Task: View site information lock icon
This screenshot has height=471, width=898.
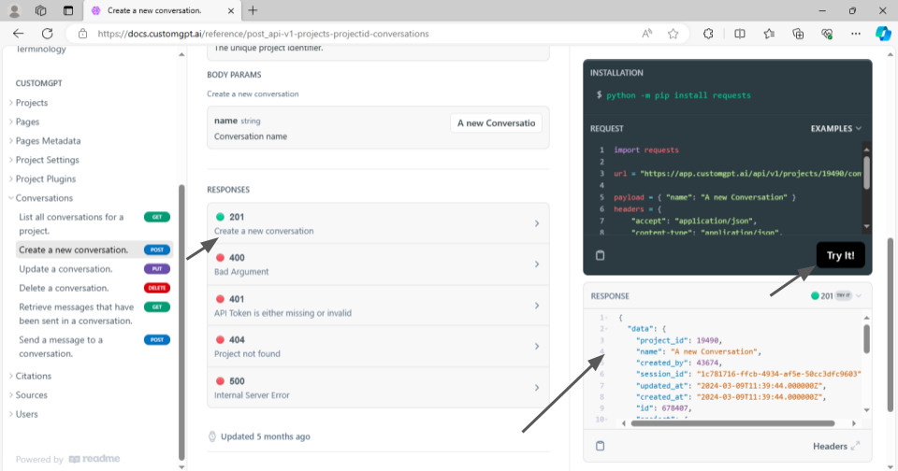Action: pyautogui.click(x=83, y=34)
